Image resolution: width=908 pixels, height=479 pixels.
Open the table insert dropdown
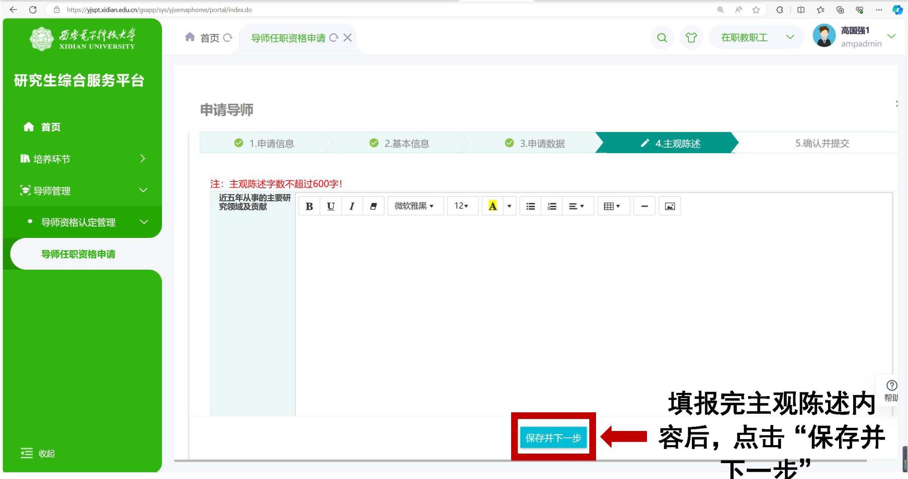click(x=612, y=206)
